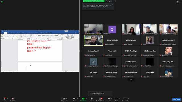Switch to the References tab in Word
The image size is (182, 102).
point(20,33)
